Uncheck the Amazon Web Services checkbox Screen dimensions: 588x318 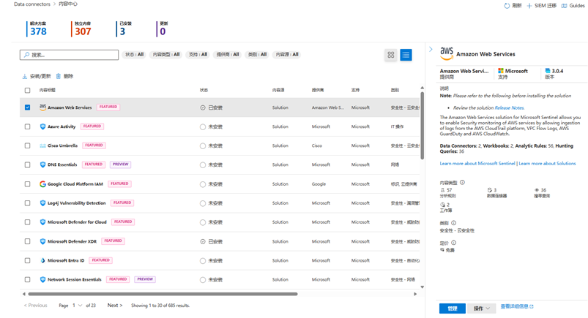pos(27,107)
